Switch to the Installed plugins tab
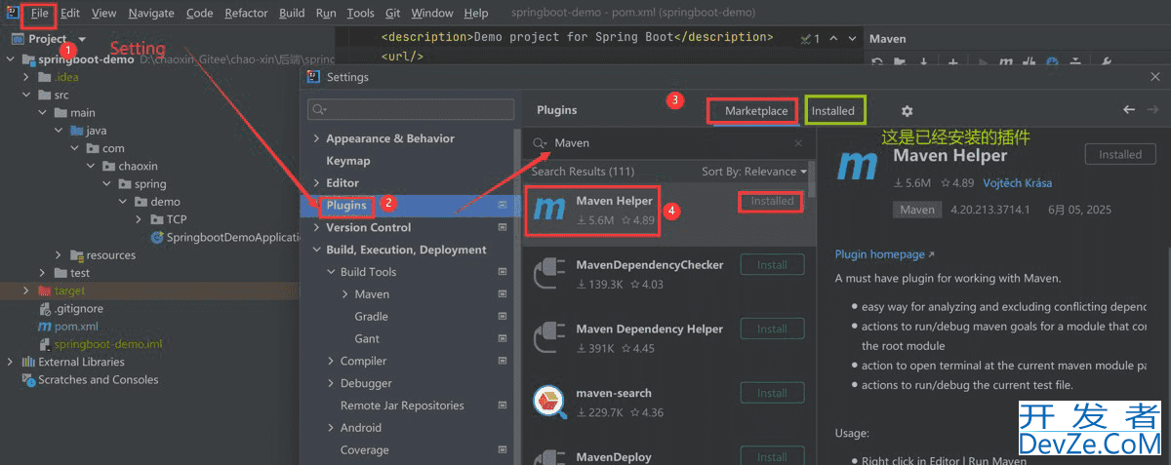This screenshot has height=465, width=1171. 833,111
